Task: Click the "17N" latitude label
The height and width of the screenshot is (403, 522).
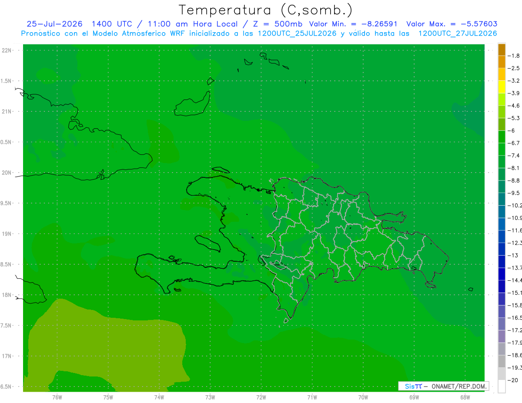Action: [7, 356]
